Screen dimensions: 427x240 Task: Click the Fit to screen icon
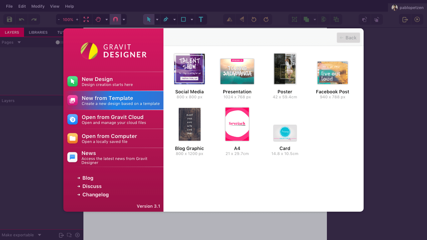click(86, 20)
